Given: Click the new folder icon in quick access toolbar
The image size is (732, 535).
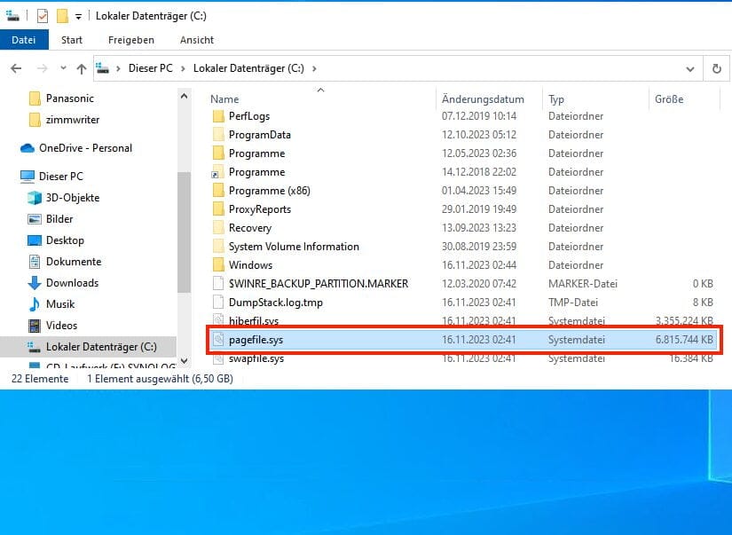Looking at the screenshot, I should point(62,12).
